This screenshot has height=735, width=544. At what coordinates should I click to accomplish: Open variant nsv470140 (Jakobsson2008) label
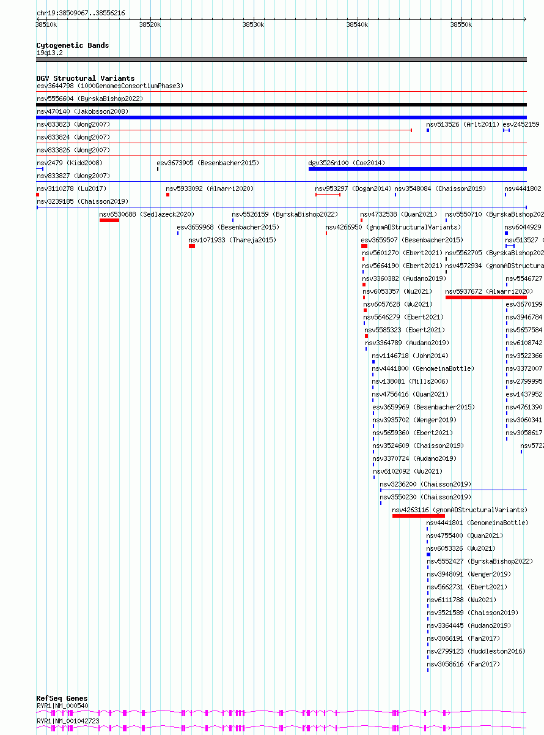click(x=83, y=111)
